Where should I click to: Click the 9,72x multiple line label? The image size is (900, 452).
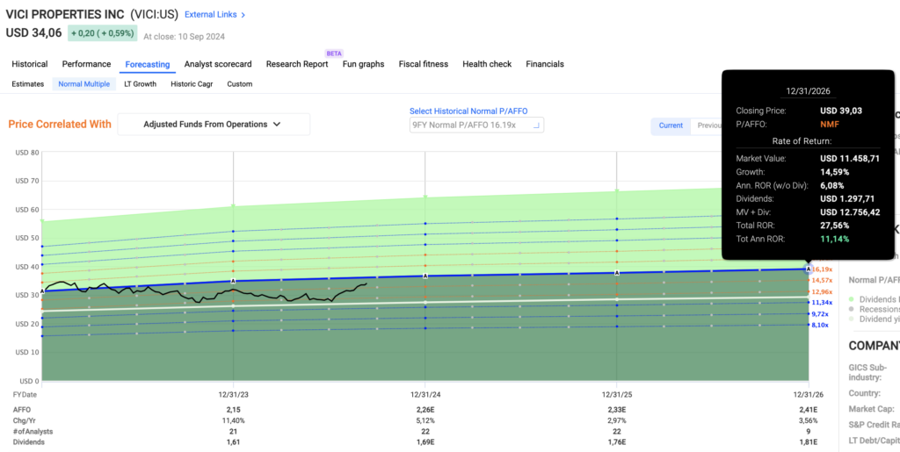820,314
